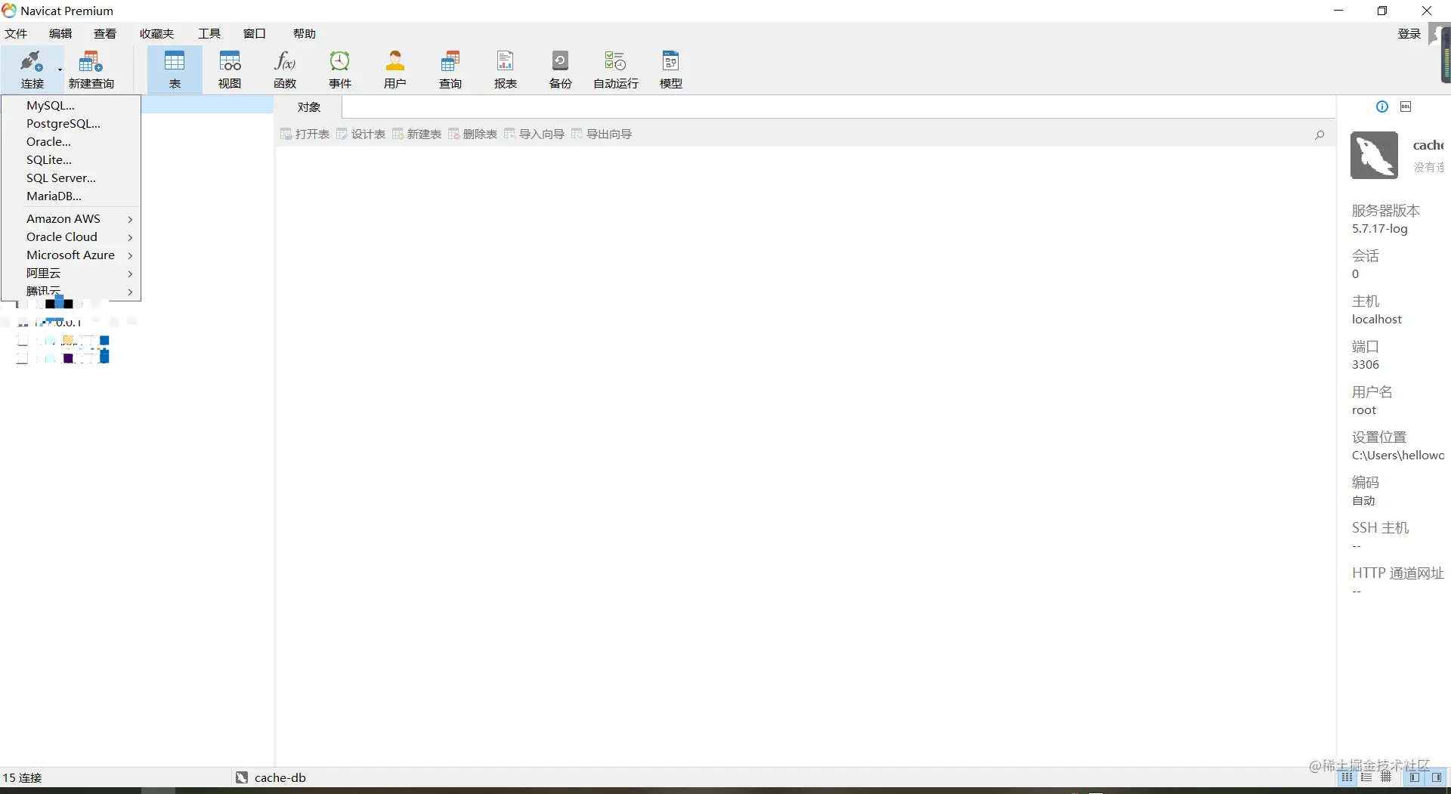Open the 帮助 menu
The width and height of the screenshot is (1451, 794).
[x=305, y=34]
